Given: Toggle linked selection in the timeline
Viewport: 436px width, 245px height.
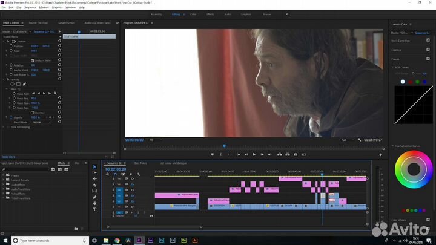Looking at the screenshot, I should coord(123,174).
